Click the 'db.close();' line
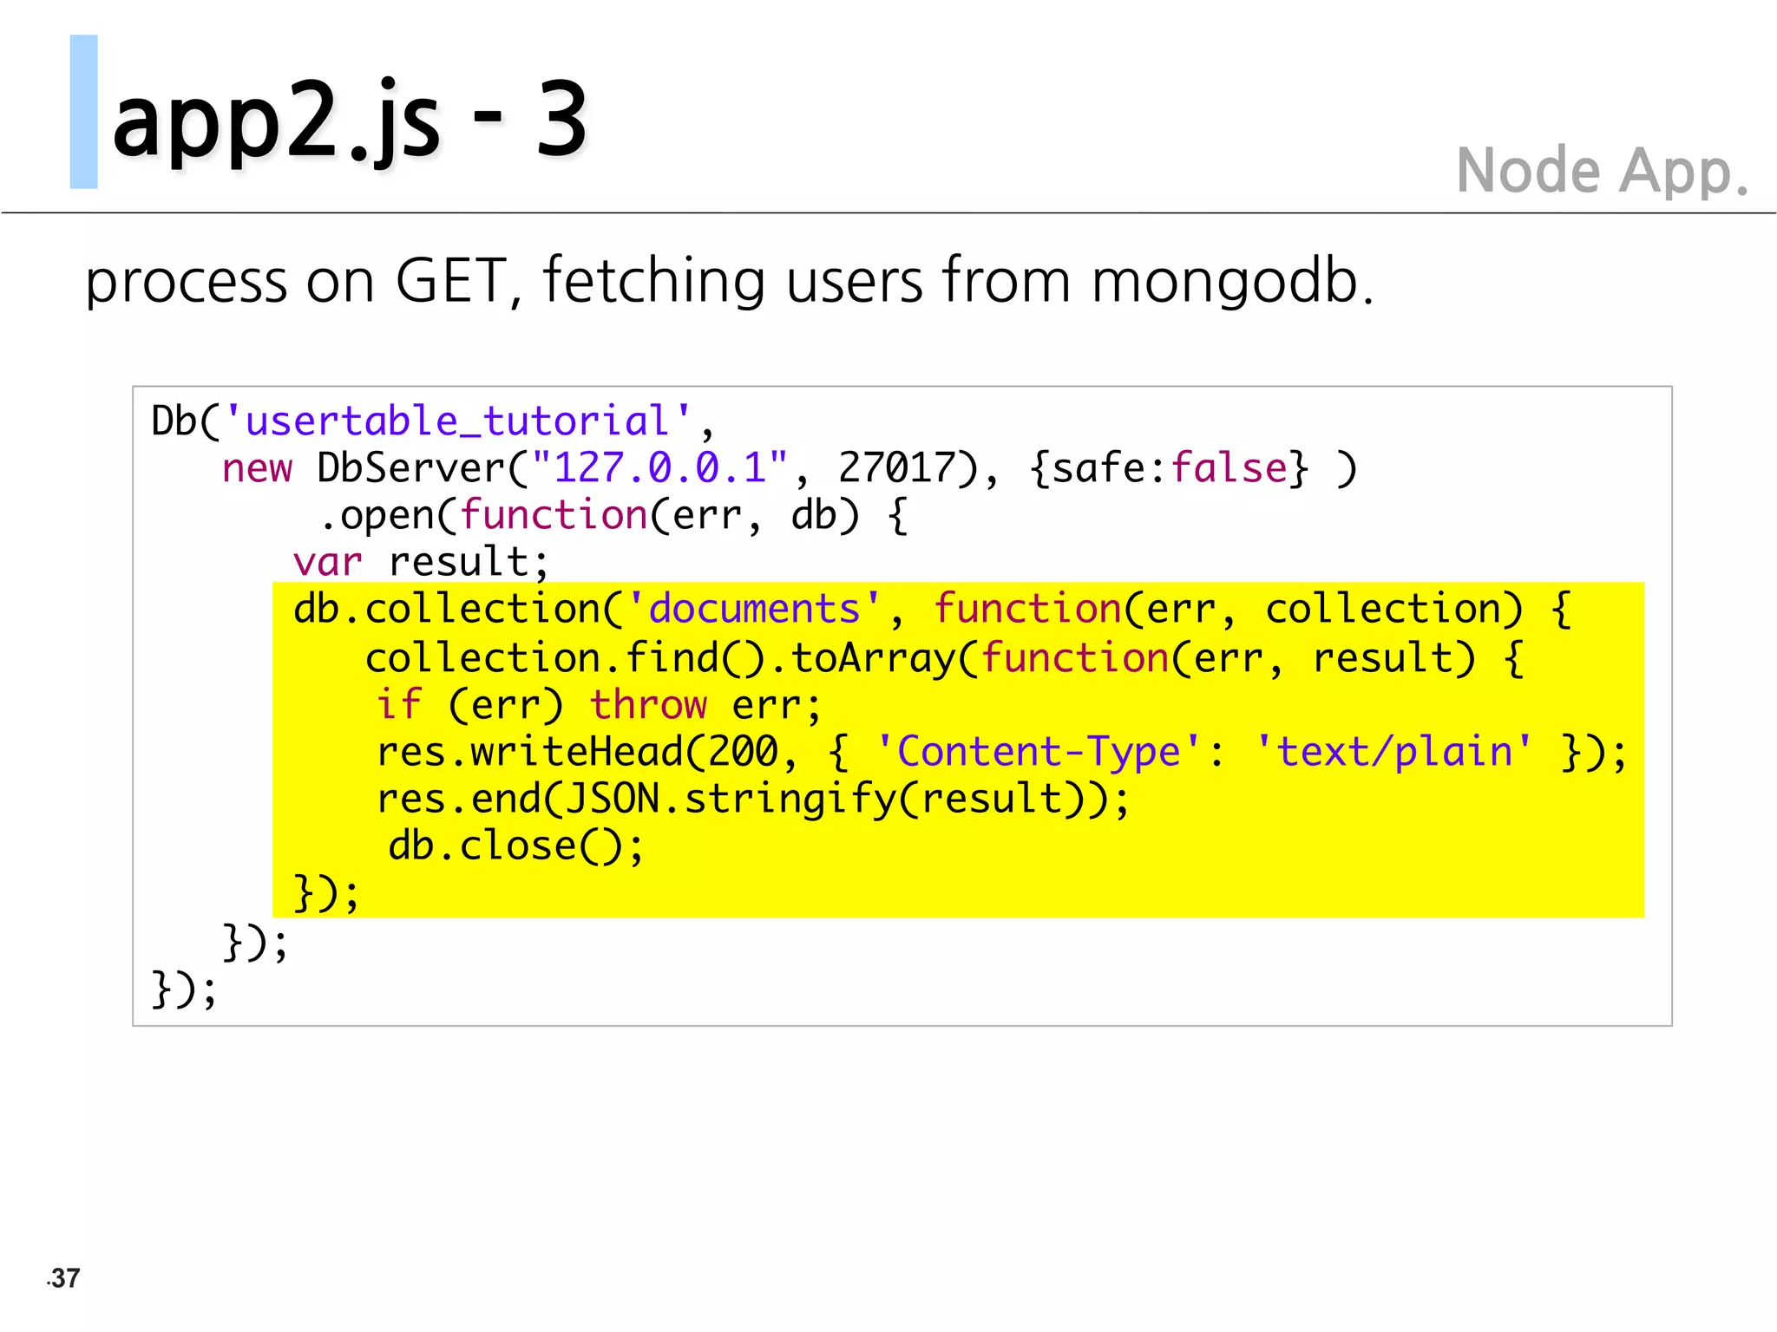This screenshot has width=1777, height=1332. coord(515,846)
